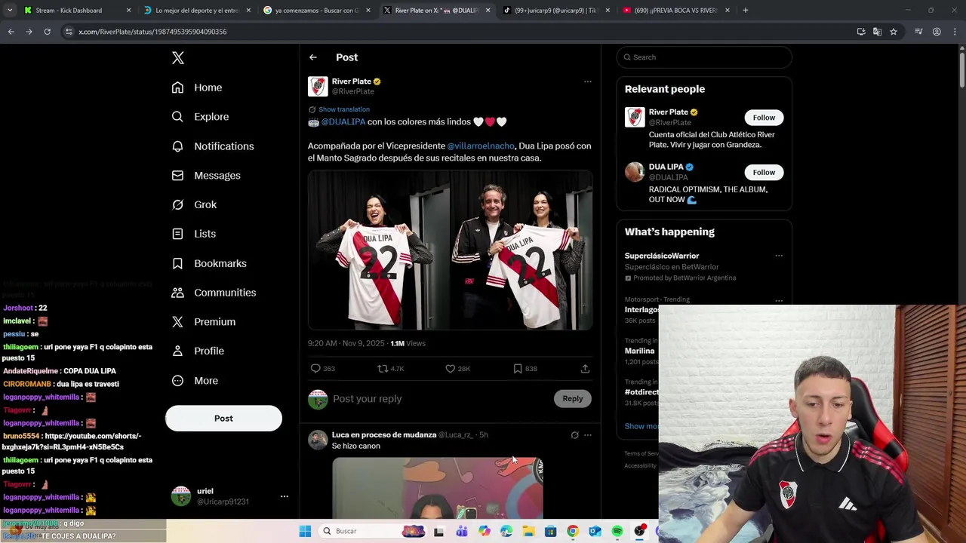Open Messages in the sidebar

point(206,176)
